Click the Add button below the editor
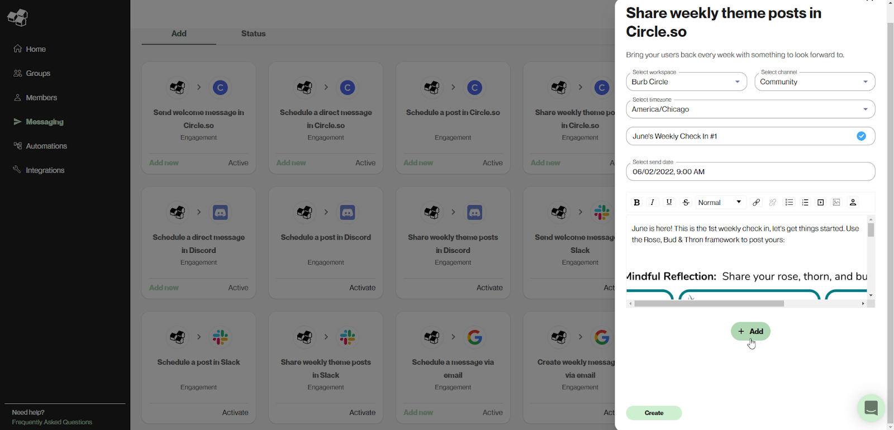894x430 pixels. click(750, 332)
